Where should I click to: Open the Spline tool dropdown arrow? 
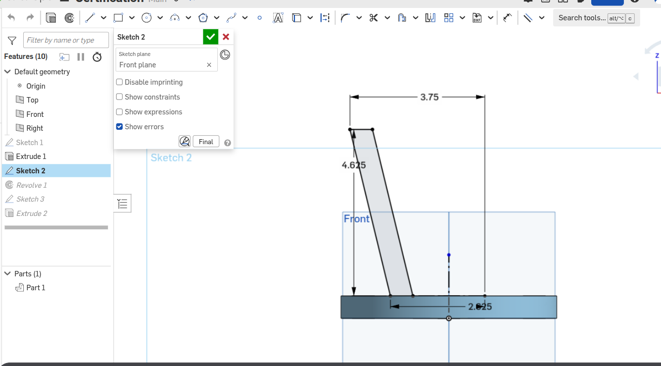245,18
